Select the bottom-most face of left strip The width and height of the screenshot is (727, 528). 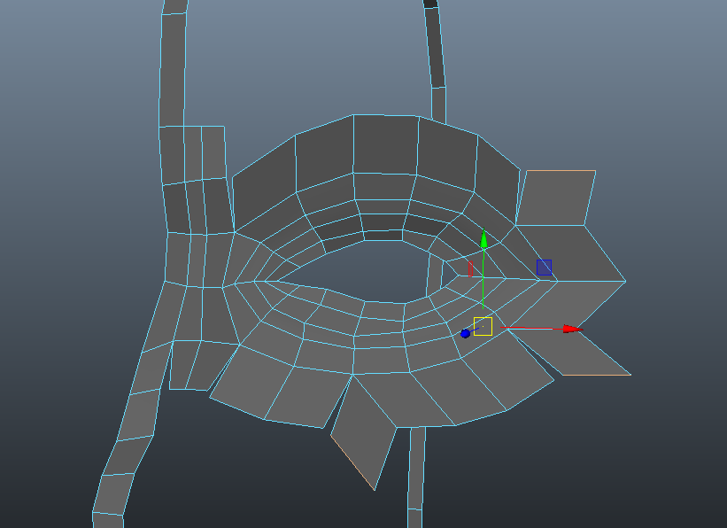108,520
